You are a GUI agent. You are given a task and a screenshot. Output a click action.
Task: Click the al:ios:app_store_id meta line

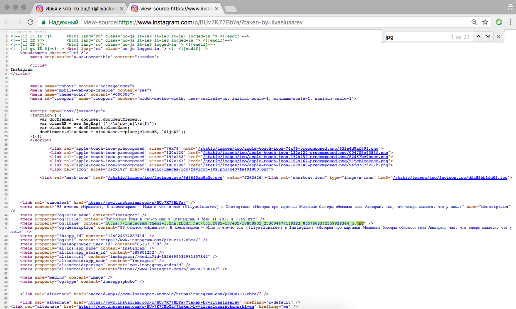(93, 252)
